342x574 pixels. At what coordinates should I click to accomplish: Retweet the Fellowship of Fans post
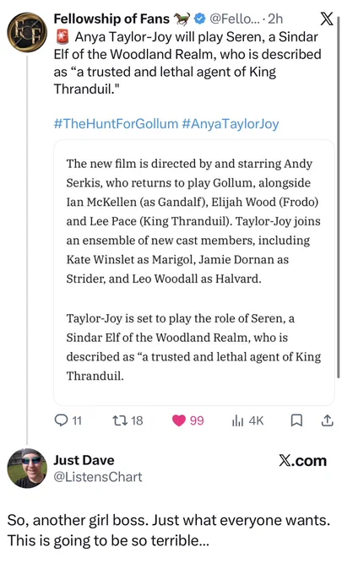[120, 420]
